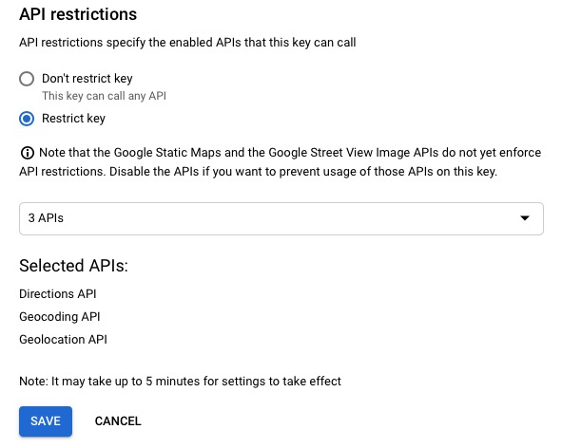Click the Don't restrict key label
562x448 pixels.
click(87, 79)
